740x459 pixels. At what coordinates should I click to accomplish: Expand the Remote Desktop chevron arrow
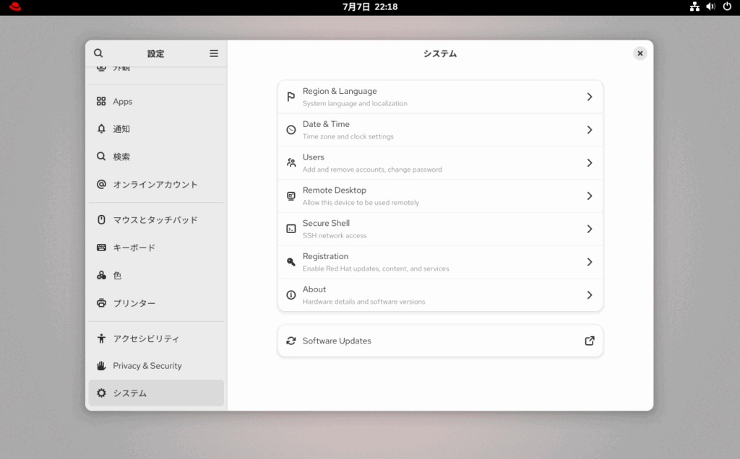589,196
